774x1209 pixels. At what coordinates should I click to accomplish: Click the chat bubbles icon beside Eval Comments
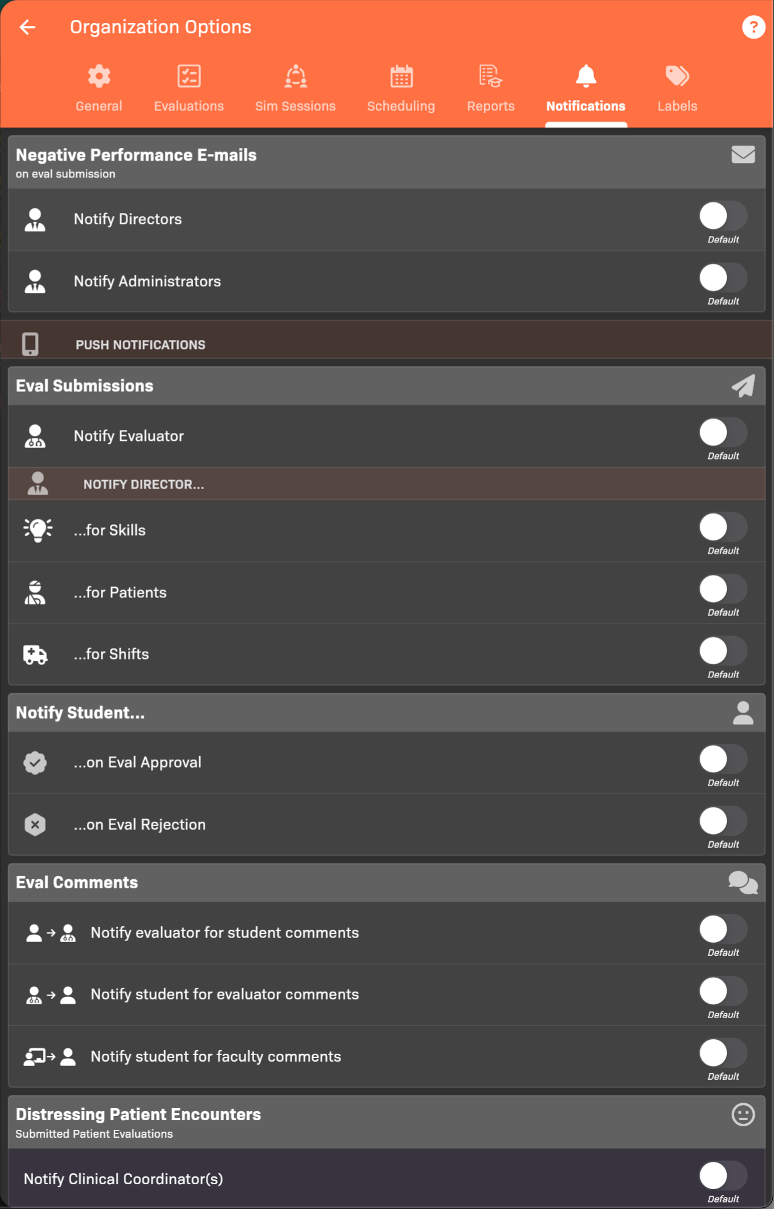pyautogui.click(x=743, y=883)
